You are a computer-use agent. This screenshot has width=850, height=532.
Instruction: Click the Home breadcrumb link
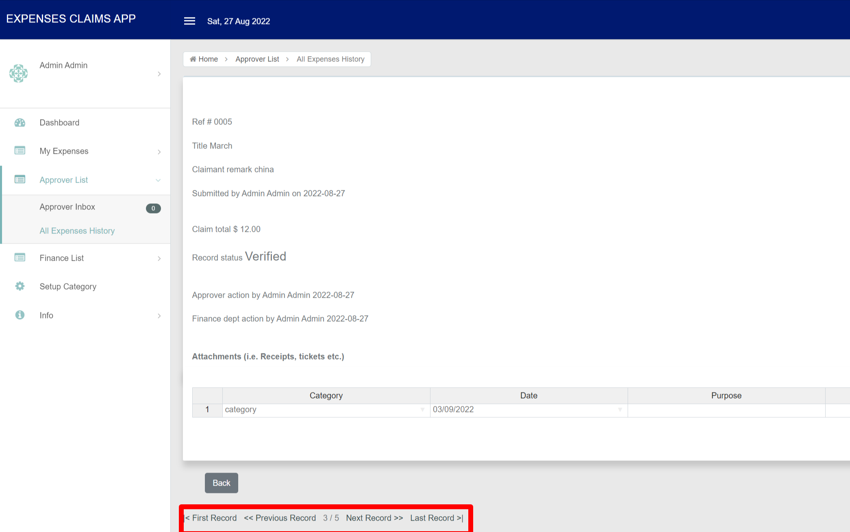tap(204, 59)
